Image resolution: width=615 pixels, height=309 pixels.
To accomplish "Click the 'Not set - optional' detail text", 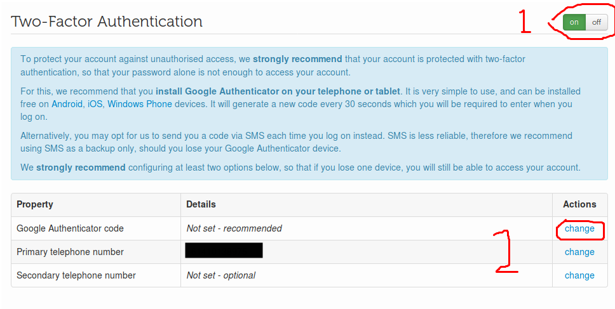I will click(220, 275).
